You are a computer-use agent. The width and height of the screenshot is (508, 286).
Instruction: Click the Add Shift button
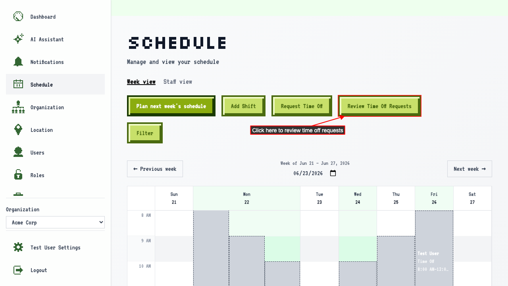[243, 106]
